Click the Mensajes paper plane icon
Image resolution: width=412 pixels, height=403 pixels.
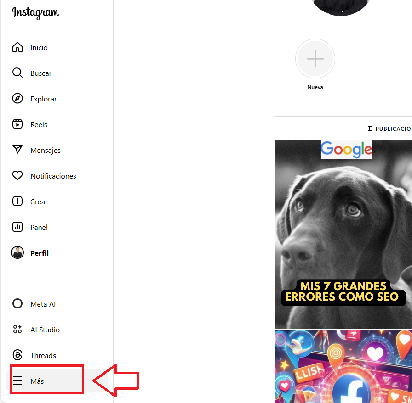point(17,150)
